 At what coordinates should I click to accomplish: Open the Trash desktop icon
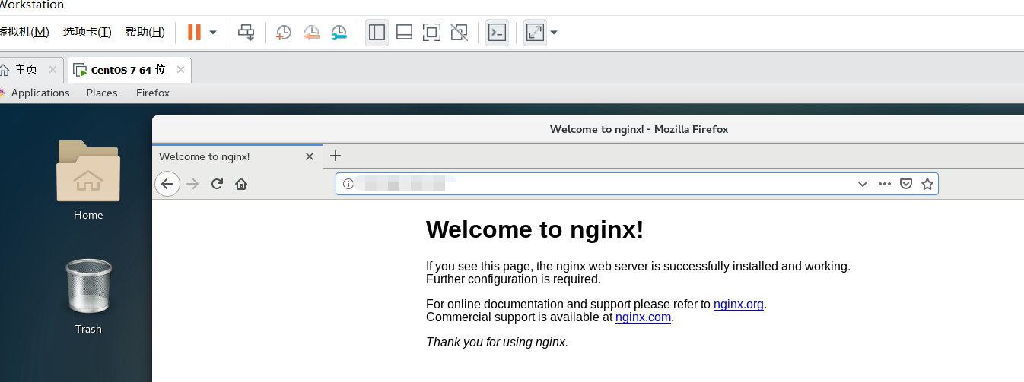88,296
